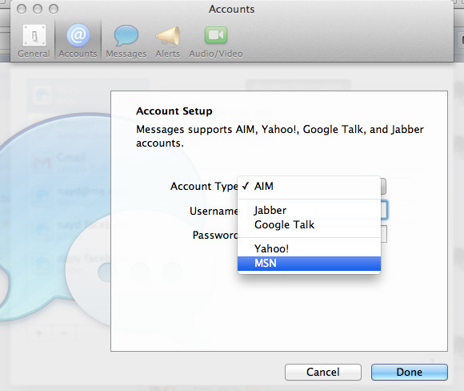This screenshot has width=464, height=391.
Task: Select Jabber account type
Action: (x=309, y=211)
